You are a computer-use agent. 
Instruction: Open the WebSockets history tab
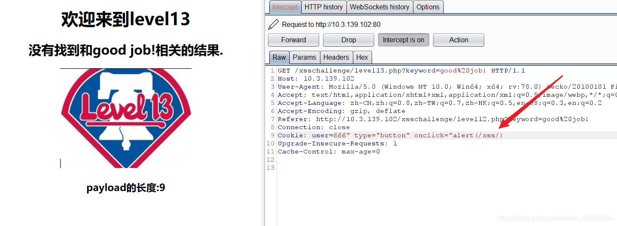379,7
